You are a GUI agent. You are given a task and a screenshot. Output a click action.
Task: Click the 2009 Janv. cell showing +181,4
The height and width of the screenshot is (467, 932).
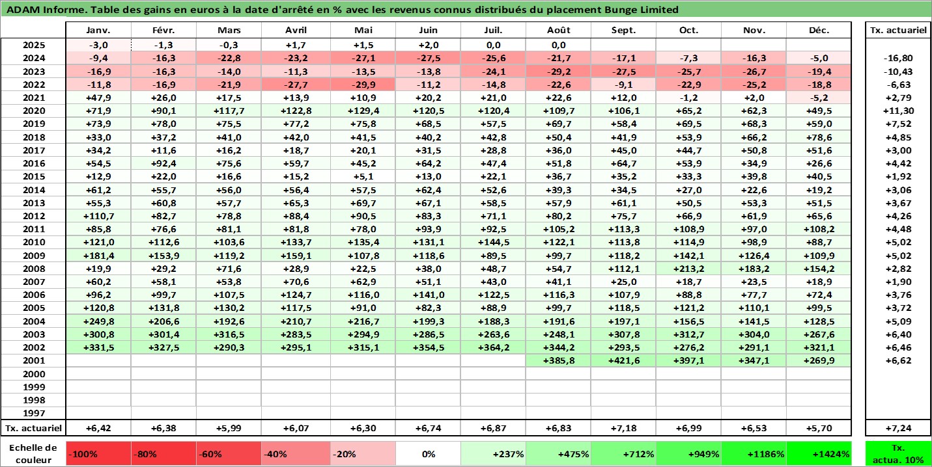coord(99,255)
